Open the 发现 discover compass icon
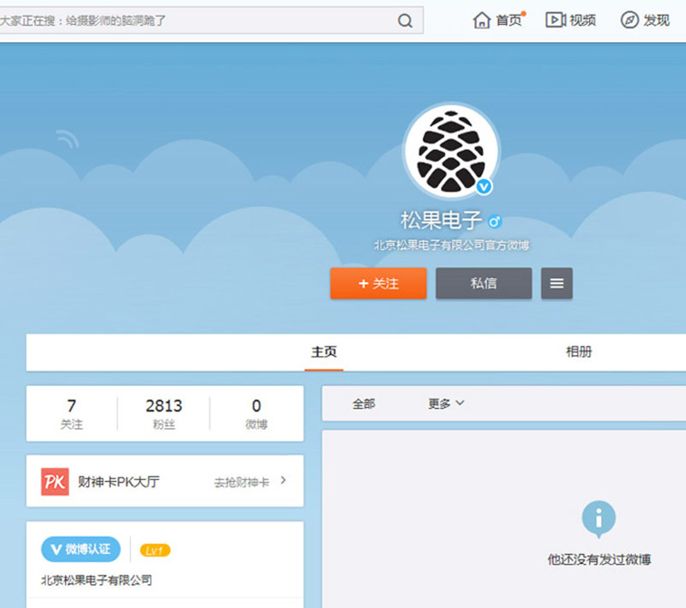Image resolution: width=686 pixels, height=608 pixels. 629,20
